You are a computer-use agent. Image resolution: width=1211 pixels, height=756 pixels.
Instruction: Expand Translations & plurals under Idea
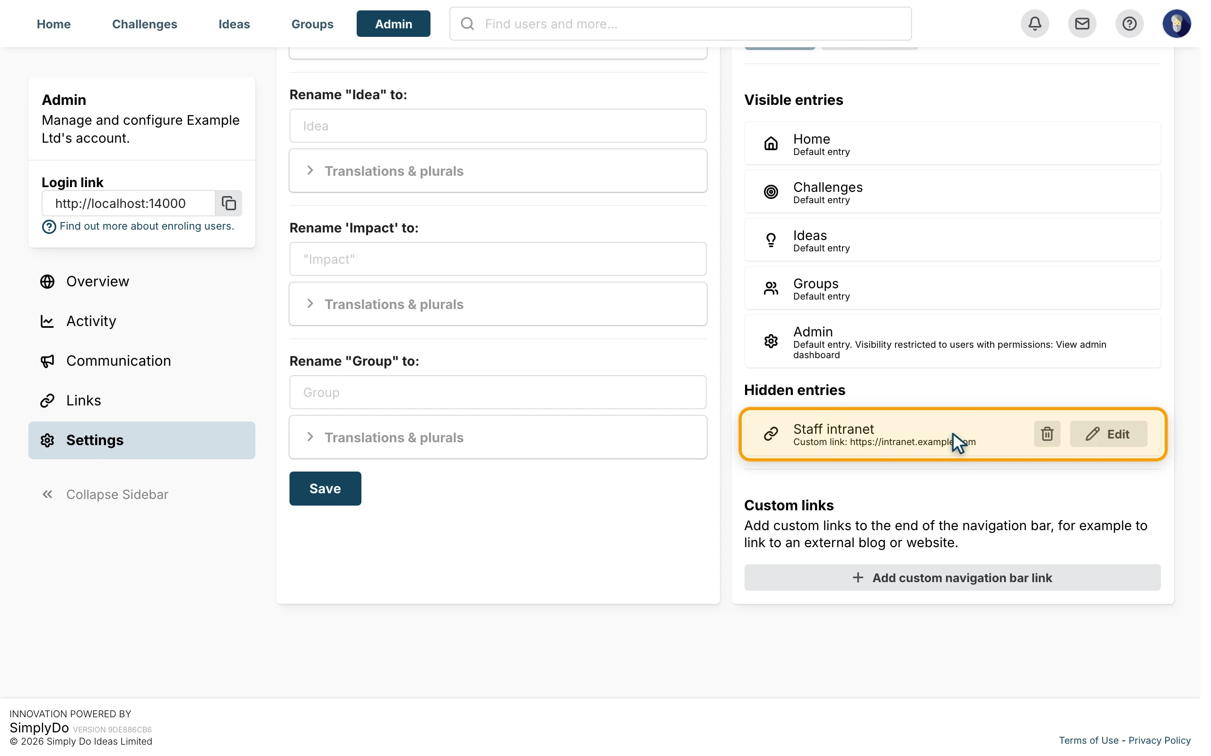click(498, 171)
